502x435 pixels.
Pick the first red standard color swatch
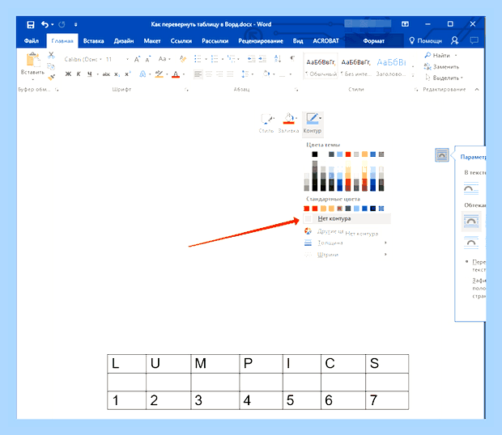tap(307, 209)
